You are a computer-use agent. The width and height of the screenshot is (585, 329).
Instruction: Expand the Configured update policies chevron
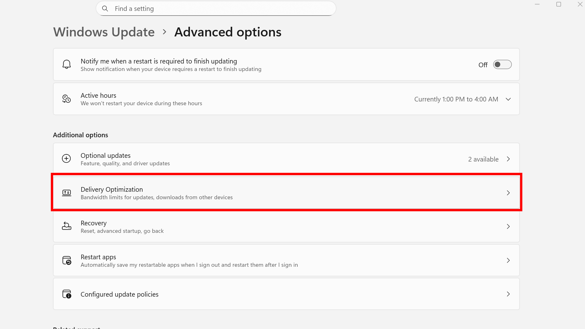click(x=508, y=294)
